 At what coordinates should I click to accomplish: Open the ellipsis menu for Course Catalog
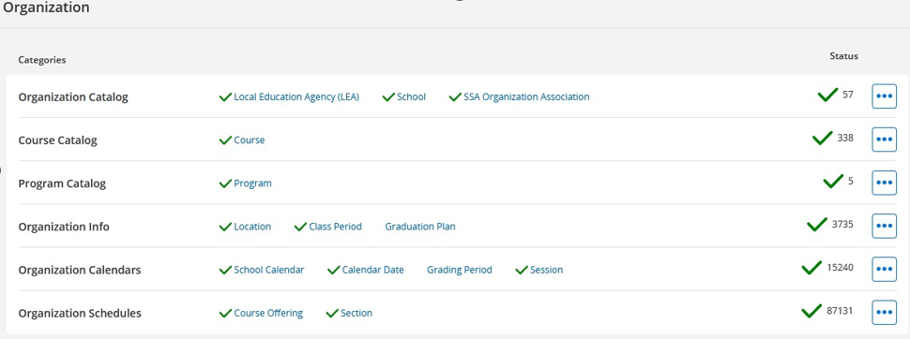point(884,140)
